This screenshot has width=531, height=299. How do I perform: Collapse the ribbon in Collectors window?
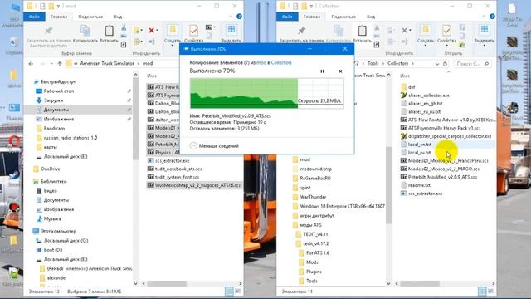(x=484, y=17)
